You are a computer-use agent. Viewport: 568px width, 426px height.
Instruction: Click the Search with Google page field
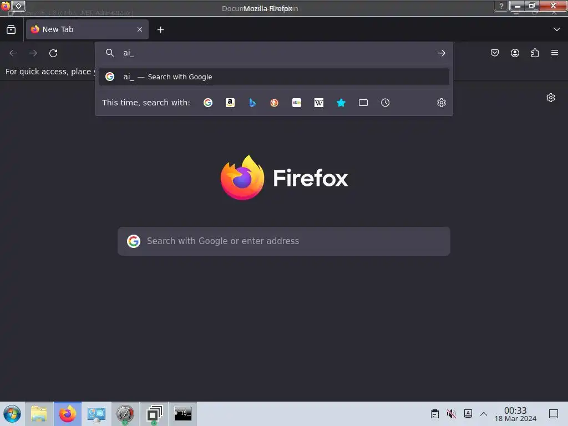coord(284,241)
